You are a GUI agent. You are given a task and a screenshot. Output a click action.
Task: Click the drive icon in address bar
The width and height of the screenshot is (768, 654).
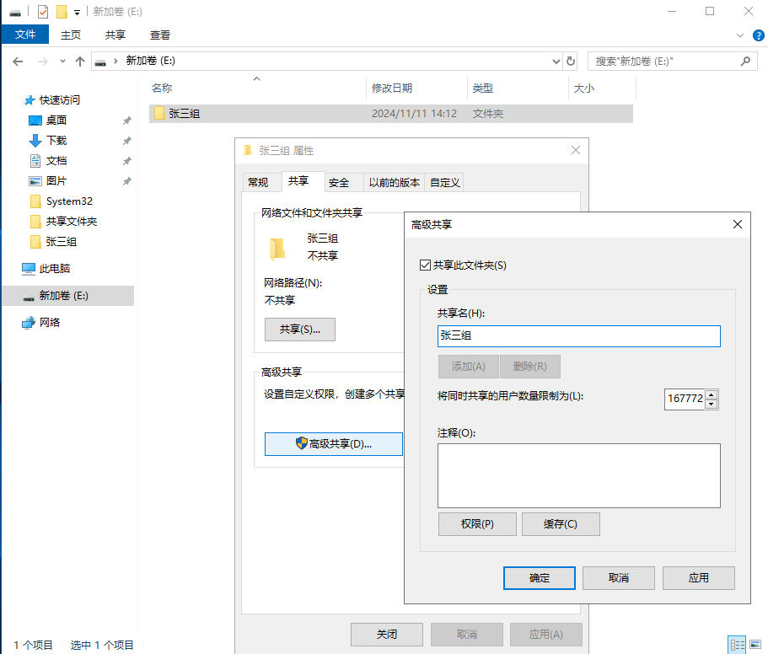pyautogui.click(x=100, y=62)
